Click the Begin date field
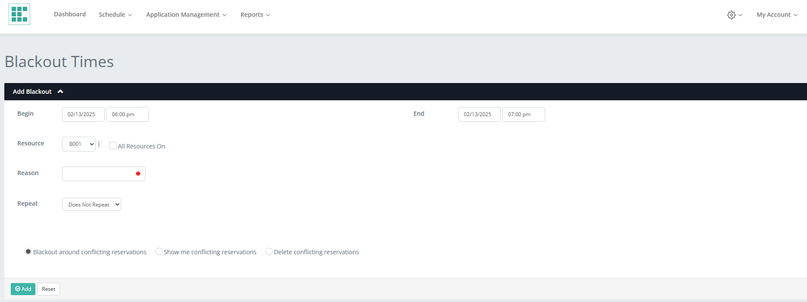This screenshot has height=302, width=807. pyautogui.click(x=83, y=114)
